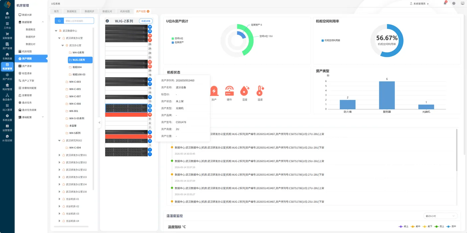Open 备品备件 spare parts module
This screenshot has height=233, width=467.
[7, 97]
